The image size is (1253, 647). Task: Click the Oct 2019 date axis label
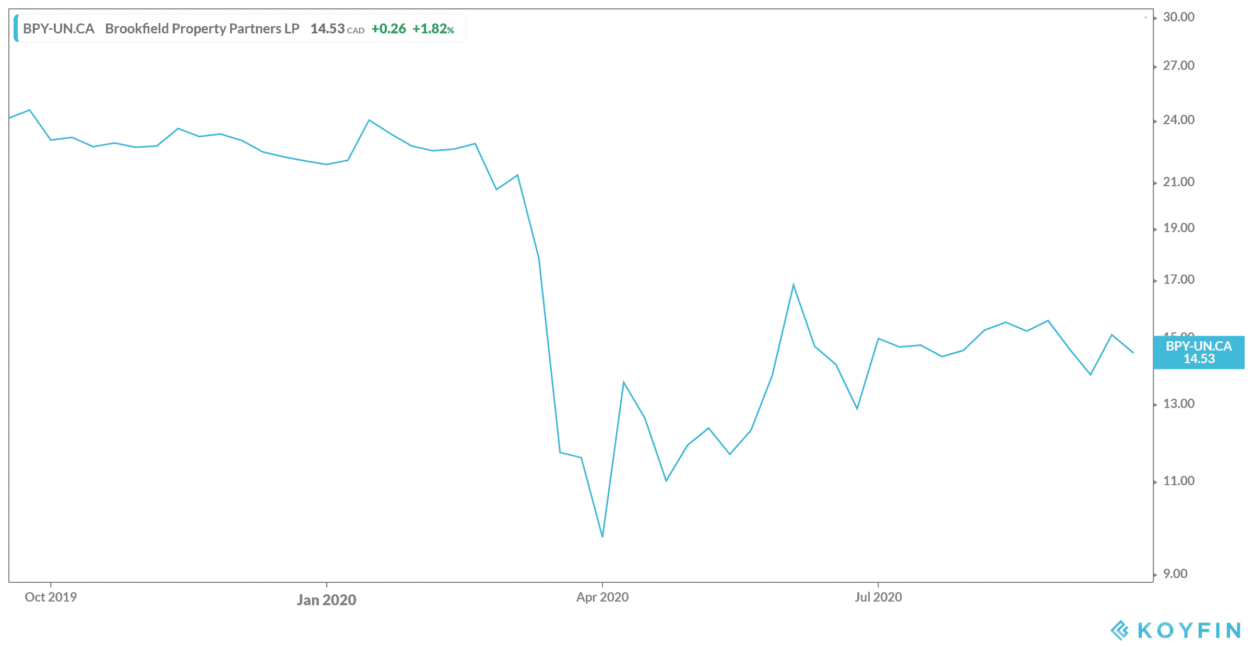(x=51, y=597)
